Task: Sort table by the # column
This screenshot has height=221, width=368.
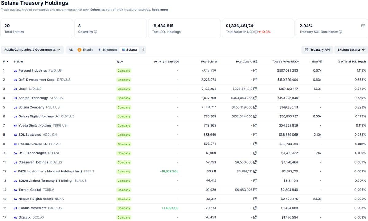Action: point(6,61)
